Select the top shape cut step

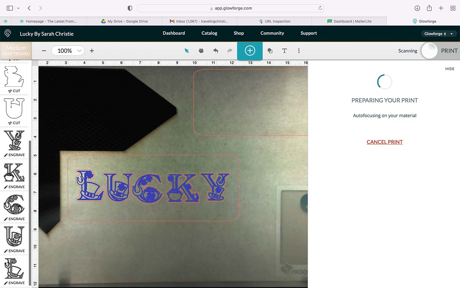(14, 79)
